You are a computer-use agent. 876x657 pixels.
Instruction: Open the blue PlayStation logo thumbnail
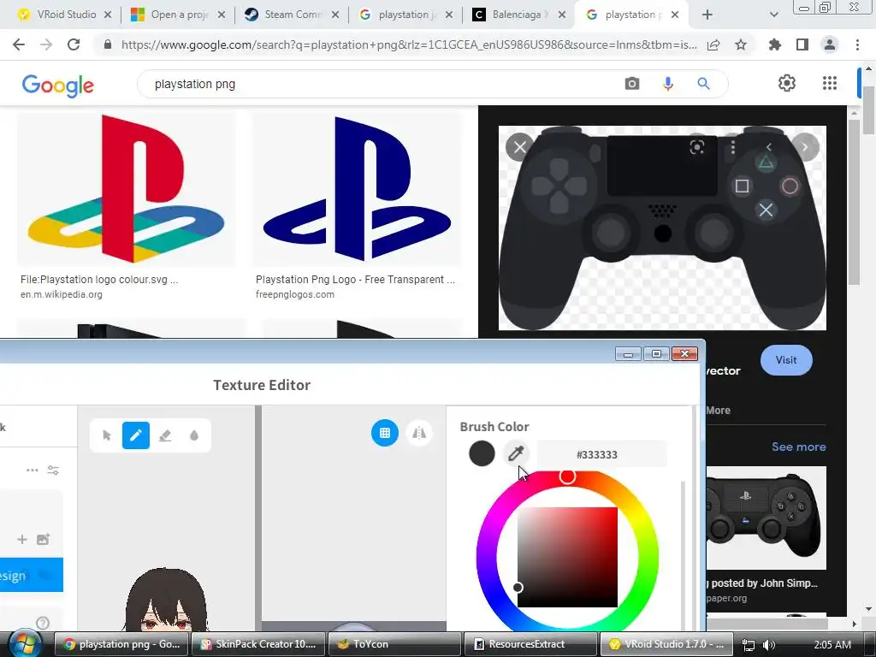pos(358,189)
